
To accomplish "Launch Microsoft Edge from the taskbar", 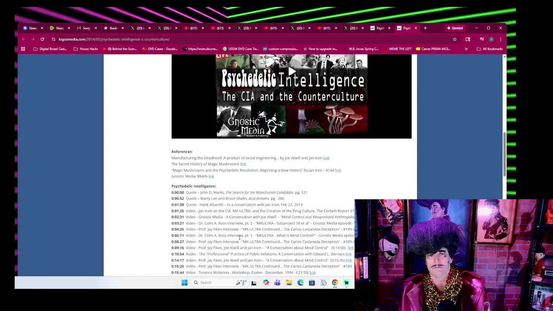I will tap(300, 282).
